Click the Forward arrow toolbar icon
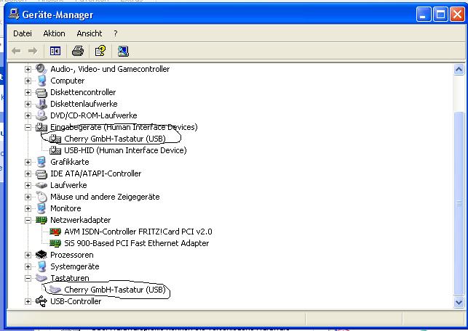468x331 pixels. point(33,51)
